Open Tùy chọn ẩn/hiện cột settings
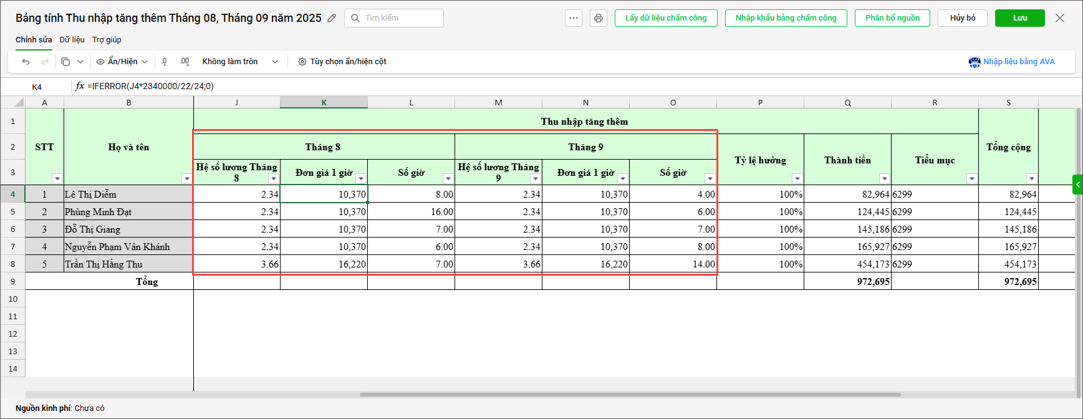The image size is (1083, 419). tap(342, 62)
